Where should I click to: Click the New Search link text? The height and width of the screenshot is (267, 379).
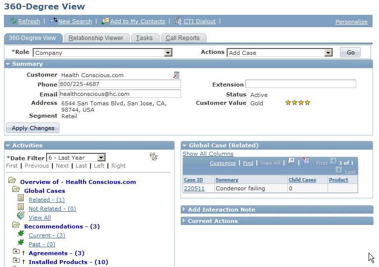[75, 21]
